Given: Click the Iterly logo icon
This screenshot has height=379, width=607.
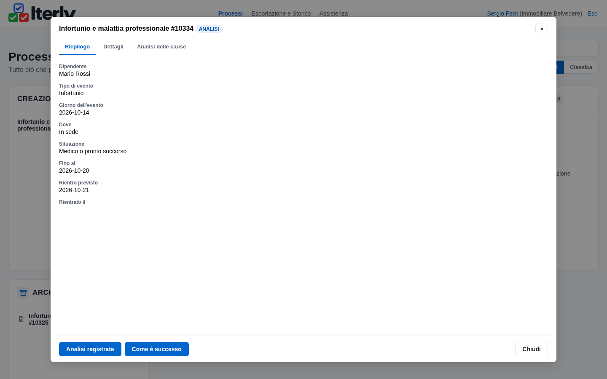Looking at the screenshot, I should point(19,13).
